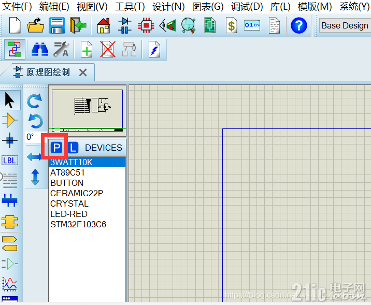Open Property Assignment Tool wrench icon
The image size is (371, 305).
[61, 49]
